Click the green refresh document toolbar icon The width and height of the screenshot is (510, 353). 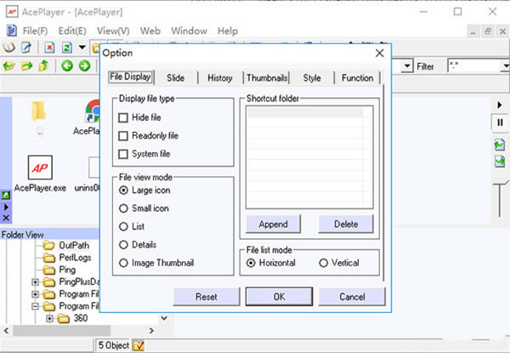tap(67, 48)
